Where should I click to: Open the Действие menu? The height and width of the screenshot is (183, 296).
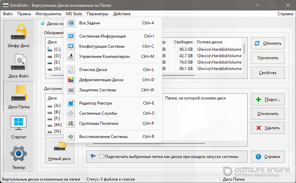point(122,14)
